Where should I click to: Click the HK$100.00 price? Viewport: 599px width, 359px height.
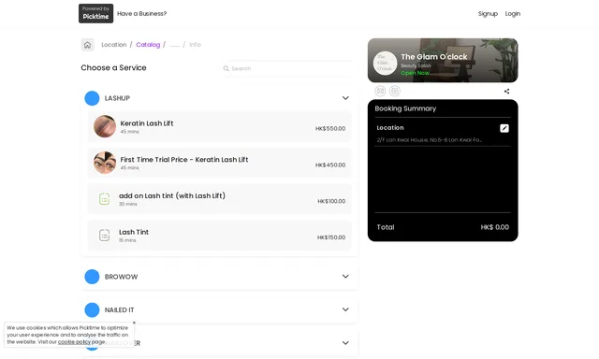(331, 201)
